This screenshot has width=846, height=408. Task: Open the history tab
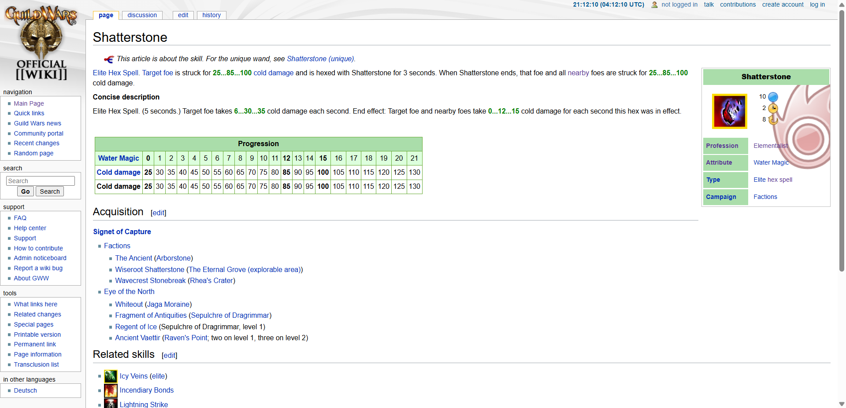pyautogui.click(x=211, y=15)
